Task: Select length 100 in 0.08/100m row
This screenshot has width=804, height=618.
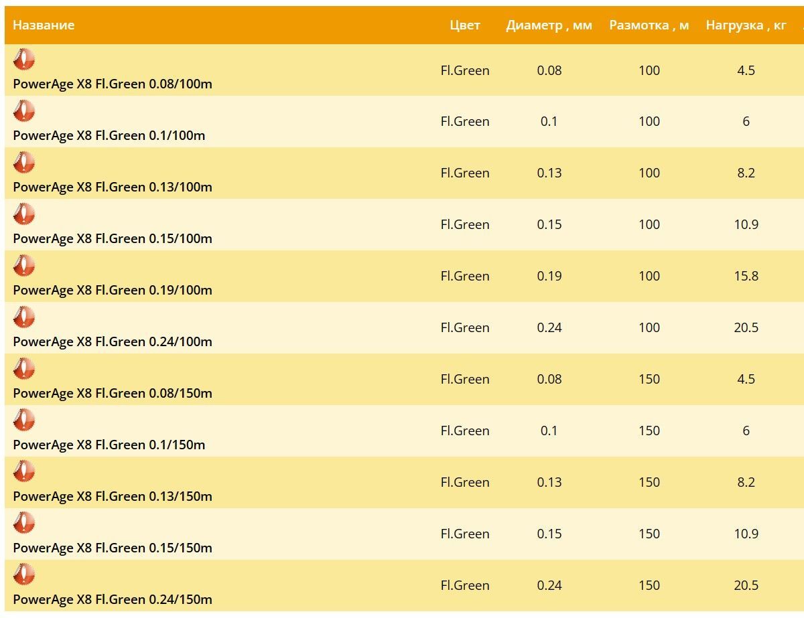Action: [649, 70]
